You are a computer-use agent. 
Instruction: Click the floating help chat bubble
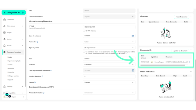[x=7, y=95]
